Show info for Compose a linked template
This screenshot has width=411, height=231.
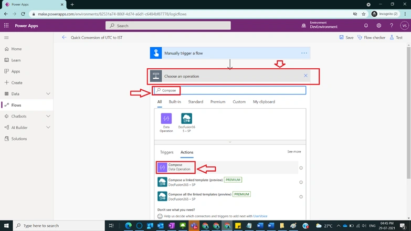pos(301,182)
